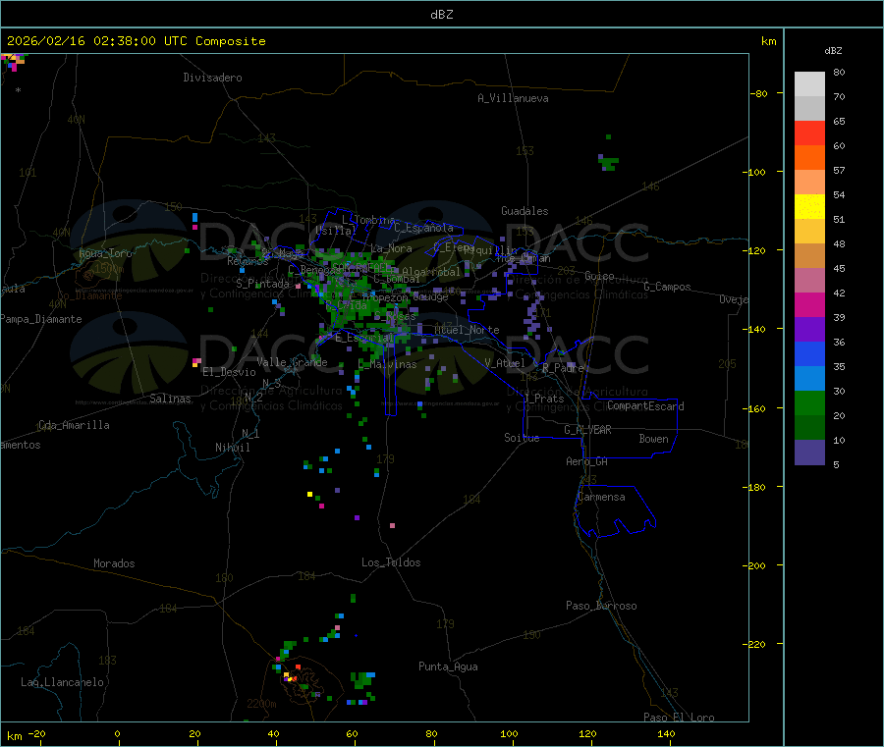
Task: Click the Divisadero map label
Action: coord(212,78)
